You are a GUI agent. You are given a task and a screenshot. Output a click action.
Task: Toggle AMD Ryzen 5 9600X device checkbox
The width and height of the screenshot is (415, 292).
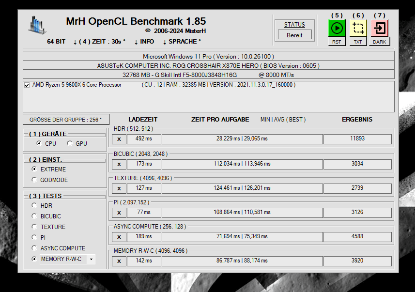[27, 85]
